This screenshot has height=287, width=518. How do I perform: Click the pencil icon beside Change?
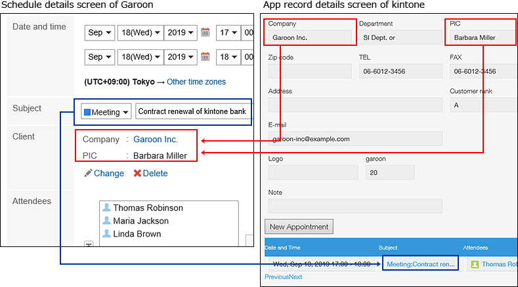(x=88, y=173)
